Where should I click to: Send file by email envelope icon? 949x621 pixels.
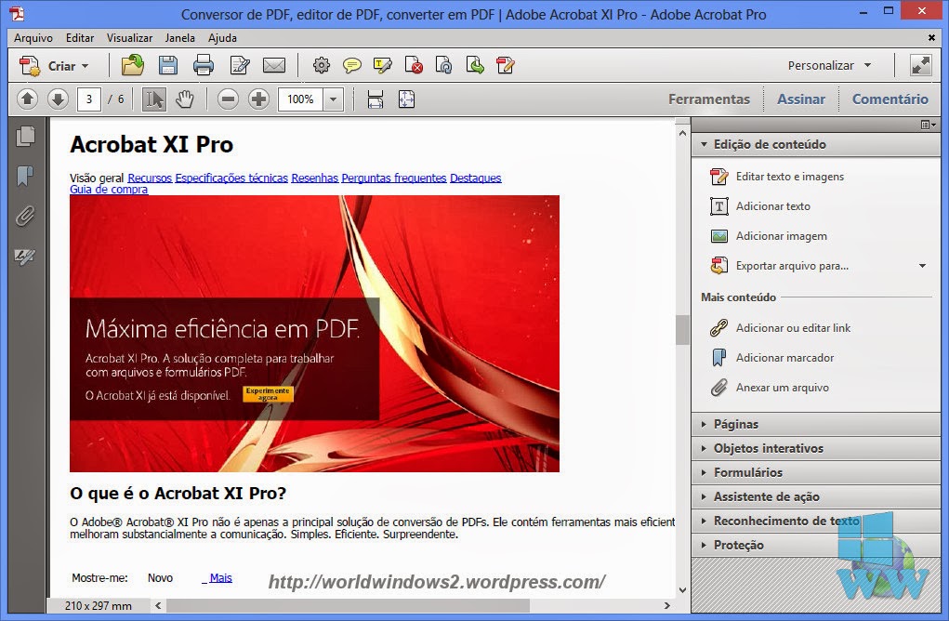pyautogui.click(x=274, y=65)
